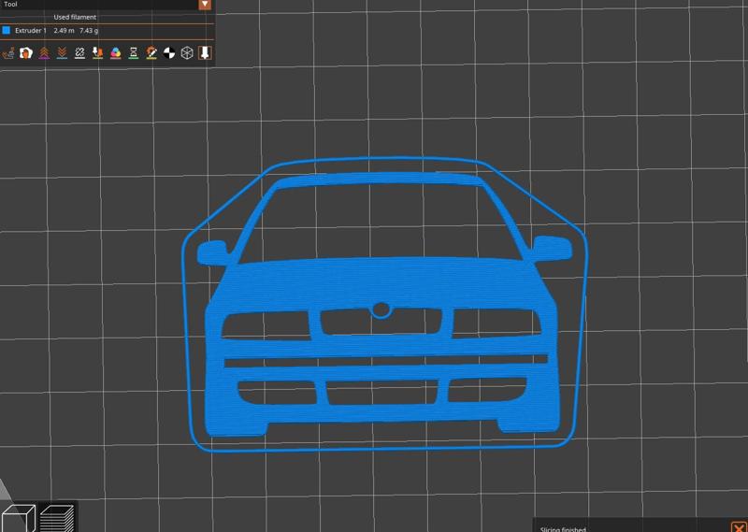Toggle Shells wireframe cube icon
The width and height of the screenshot is (748, 532).
187,53
